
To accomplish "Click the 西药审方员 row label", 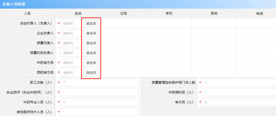I will (45, 73).
